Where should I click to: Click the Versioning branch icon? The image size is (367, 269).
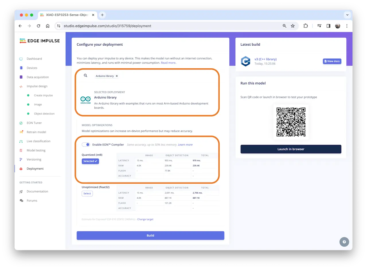[21, 160]
